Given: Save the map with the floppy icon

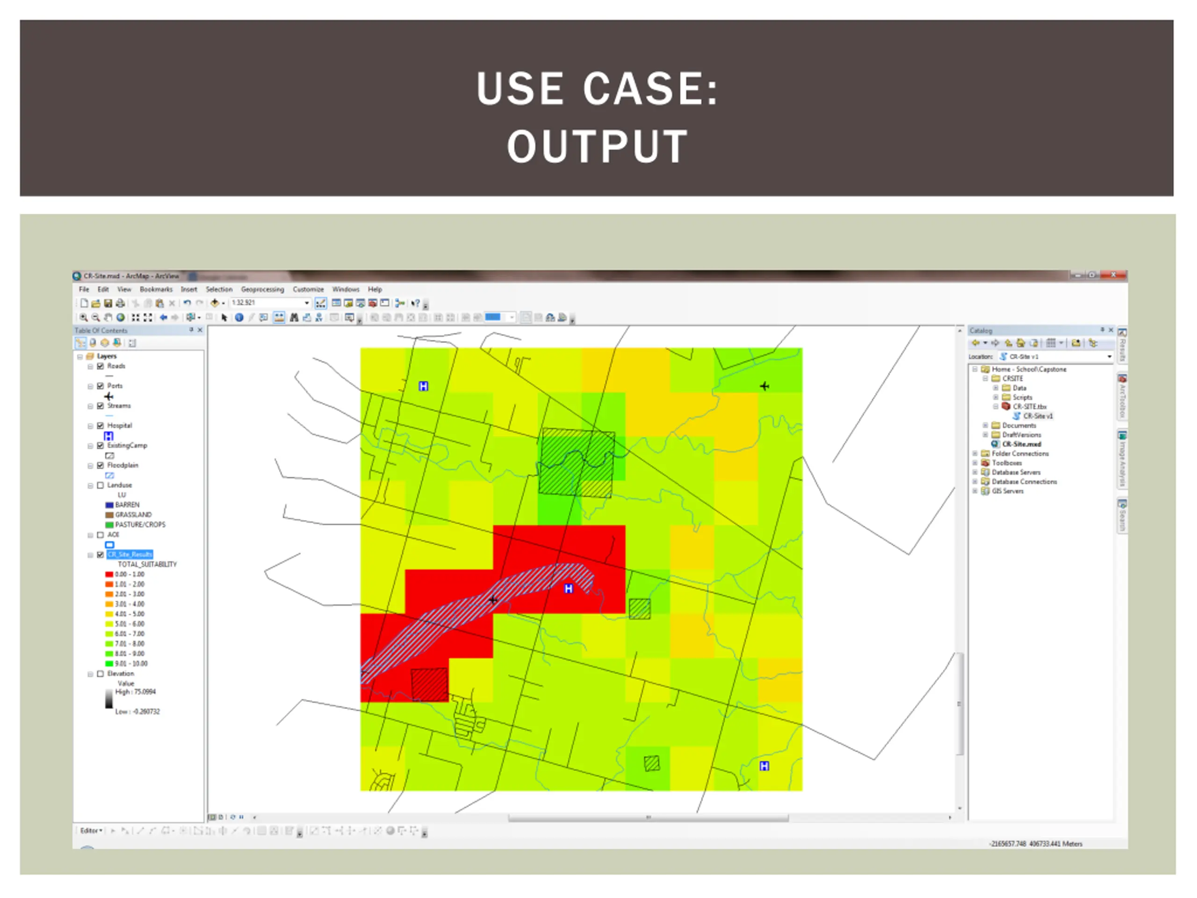Looking at the screenshot, I should point(108,303).
